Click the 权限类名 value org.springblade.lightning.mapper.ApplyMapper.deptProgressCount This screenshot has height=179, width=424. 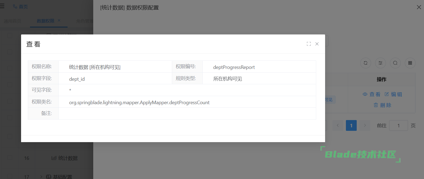click(139, 102)
